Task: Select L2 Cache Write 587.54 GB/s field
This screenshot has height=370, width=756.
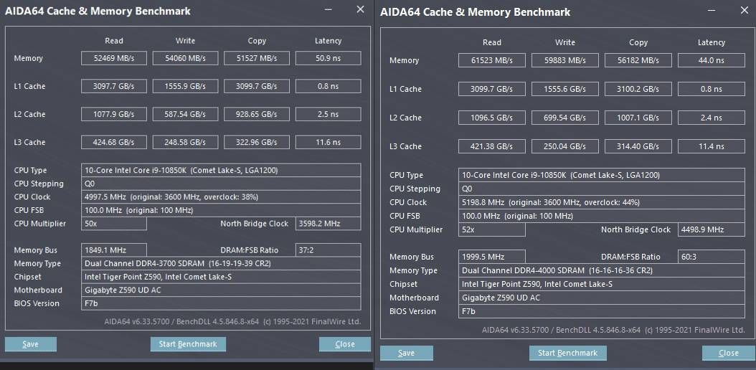Action: [185, 114]
